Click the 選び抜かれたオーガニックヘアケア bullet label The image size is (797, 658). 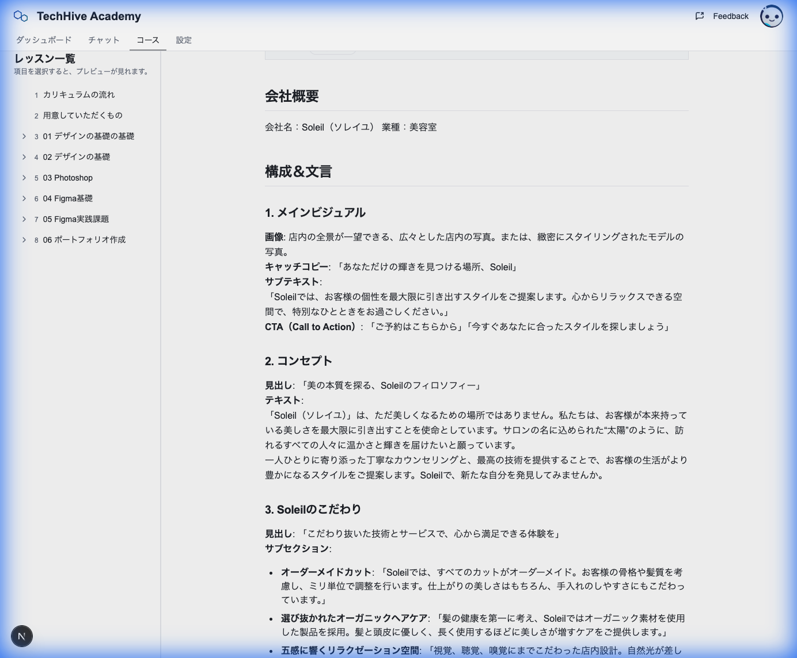pos(354,618)
